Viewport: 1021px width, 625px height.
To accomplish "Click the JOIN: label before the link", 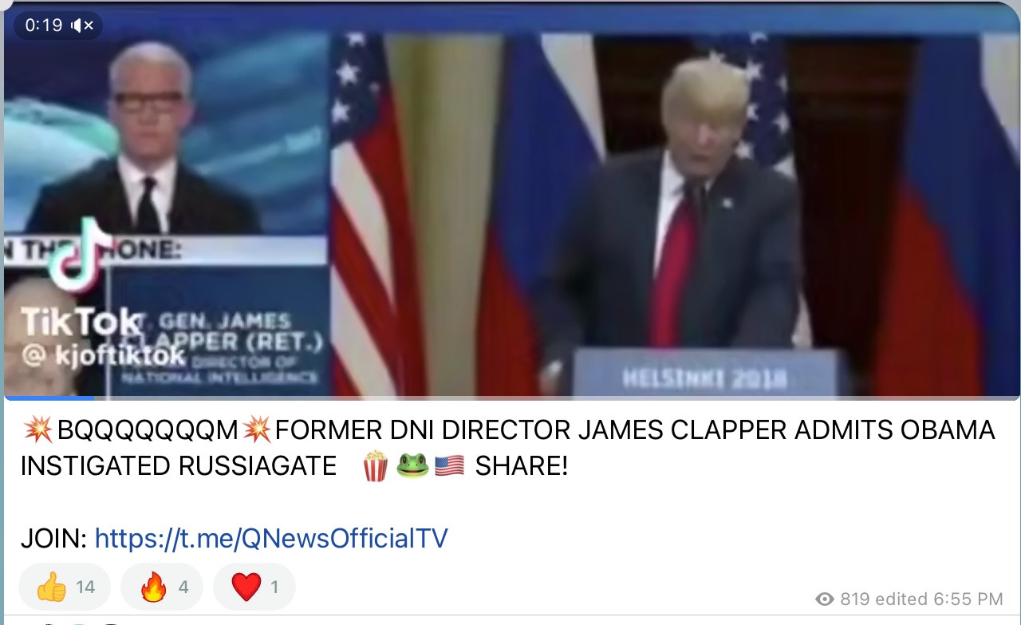I will [x=53, y=538].
